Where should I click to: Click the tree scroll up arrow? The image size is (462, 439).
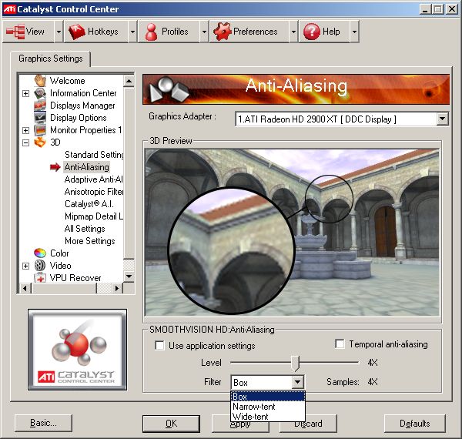click(129, 81)
